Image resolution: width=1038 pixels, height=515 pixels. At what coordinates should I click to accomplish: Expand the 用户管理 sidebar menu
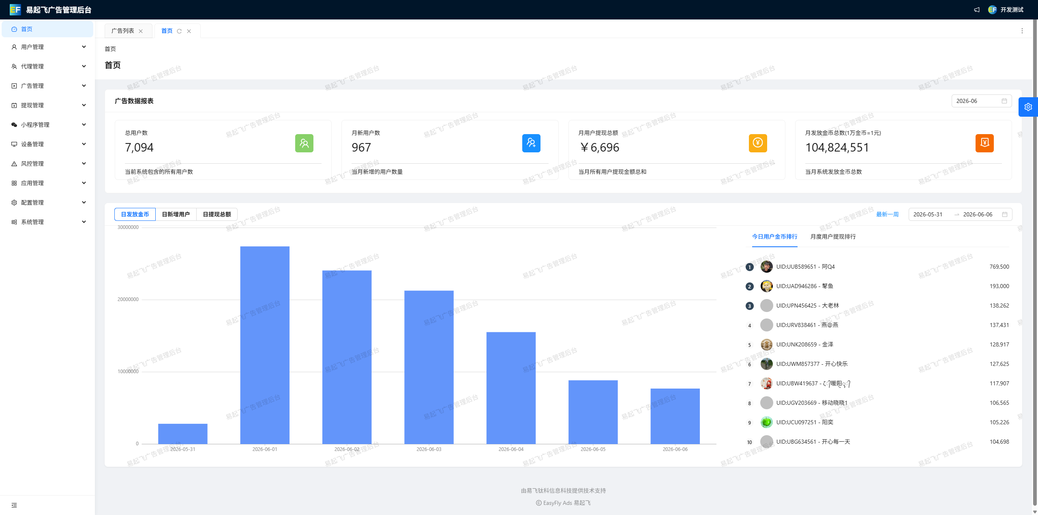pyautogui.click(x=48, y=47)
